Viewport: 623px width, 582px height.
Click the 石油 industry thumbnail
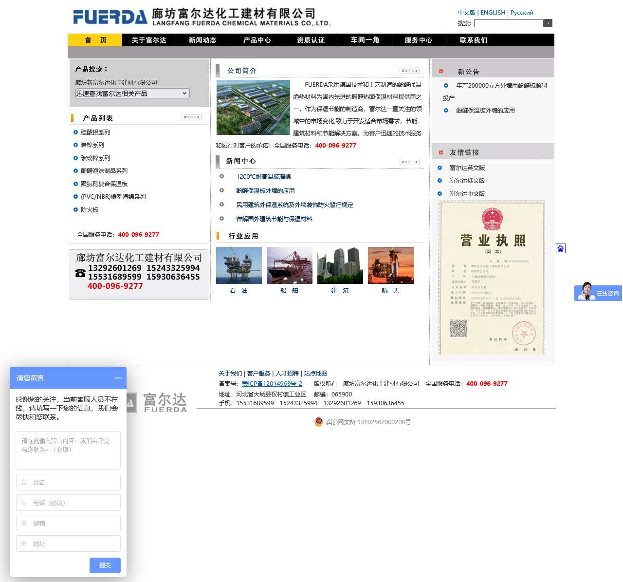point(238,265)
